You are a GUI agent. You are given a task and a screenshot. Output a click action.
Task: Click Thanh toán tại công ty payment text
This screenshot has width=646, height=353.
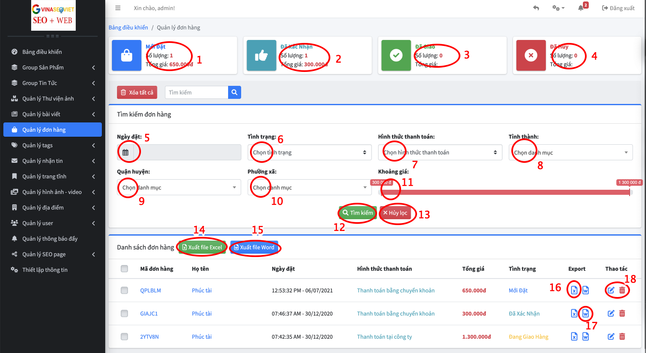point(385,337)
